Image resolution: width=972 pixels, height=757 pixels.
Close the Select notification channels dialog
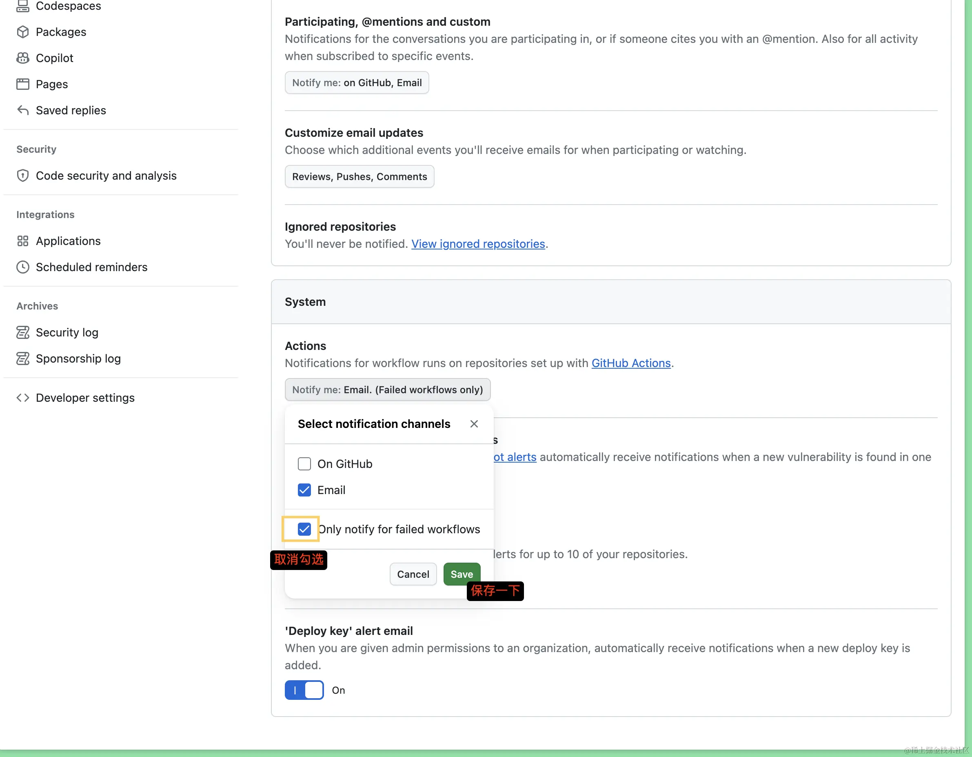(474, 424)
